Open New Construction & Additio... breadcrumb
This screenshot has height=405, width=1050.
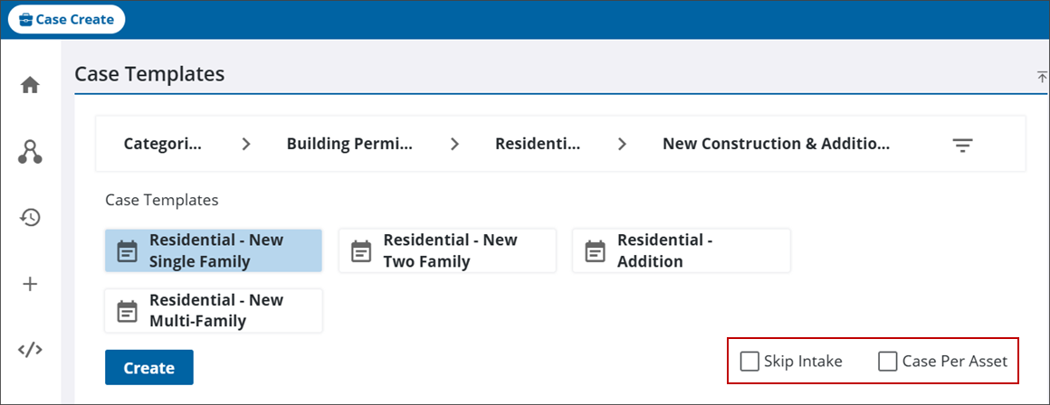pos(776,144)
